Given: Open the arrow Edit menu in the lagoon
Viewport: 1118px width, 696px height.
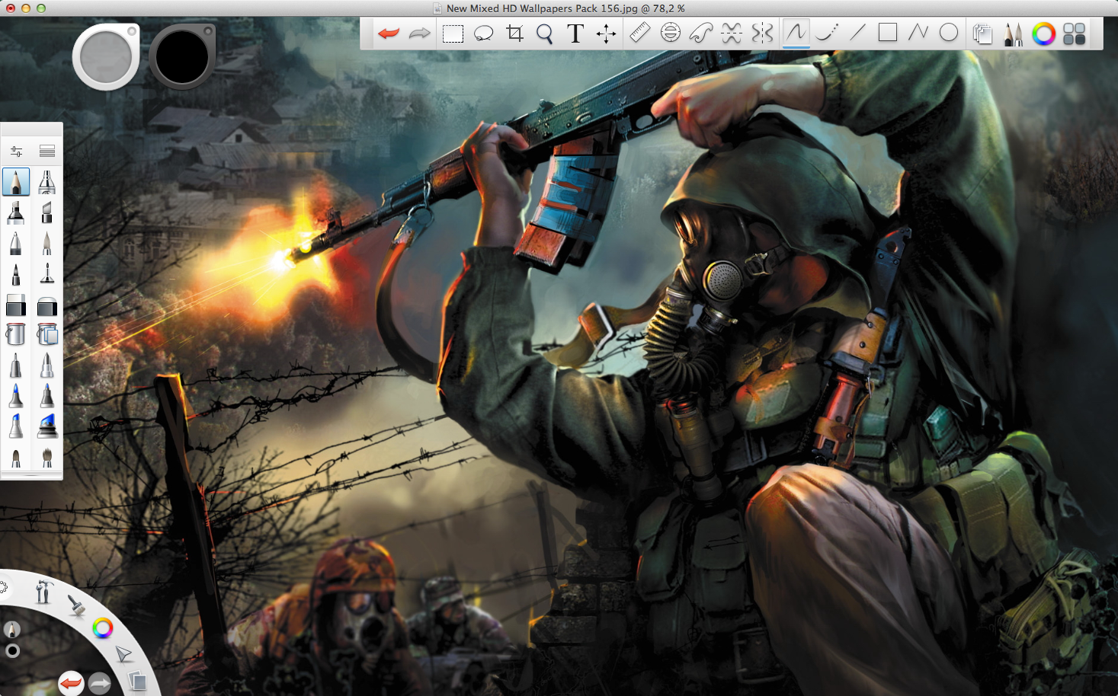Looking at the screenshot, I should 123,653.
